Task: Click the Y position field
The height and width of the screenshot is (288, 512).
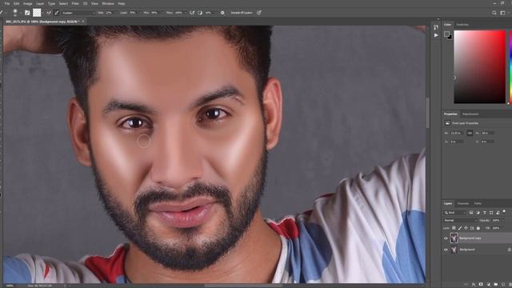Action: point(487,142)
